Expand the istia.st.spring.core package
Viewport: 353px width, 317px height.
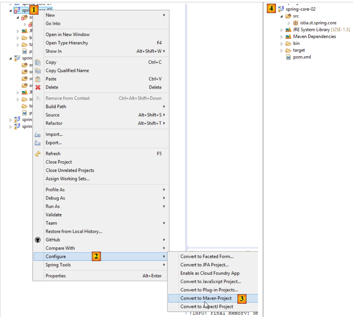coord(289,23)
